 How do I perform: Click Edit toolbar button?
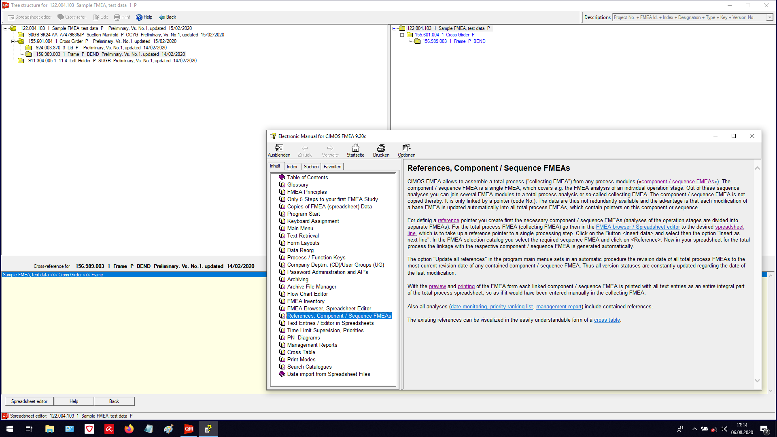click(100, 17)
